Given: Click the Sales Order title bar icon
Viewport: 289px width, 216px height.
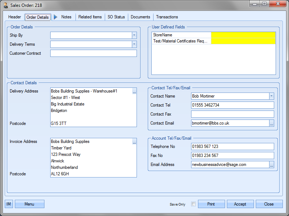Looking at the screenshot, I should [5, 5].
